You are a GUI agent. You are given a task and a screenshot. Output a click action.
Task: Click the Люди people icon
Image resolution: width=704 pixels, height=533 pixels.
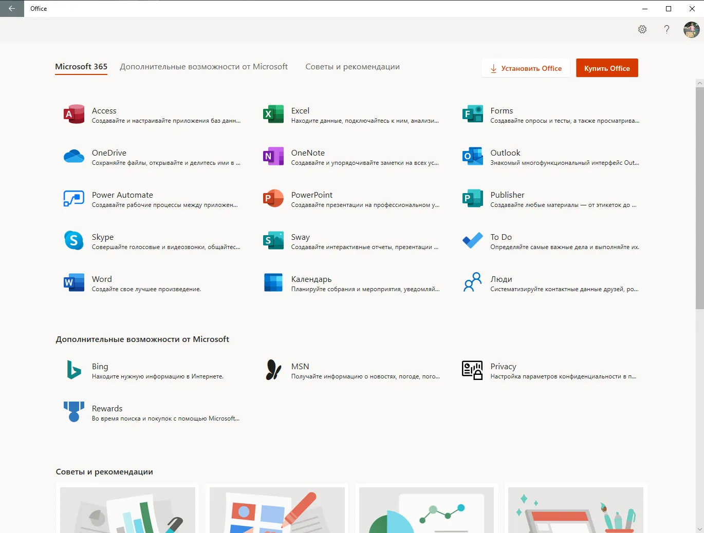[473, 282]
